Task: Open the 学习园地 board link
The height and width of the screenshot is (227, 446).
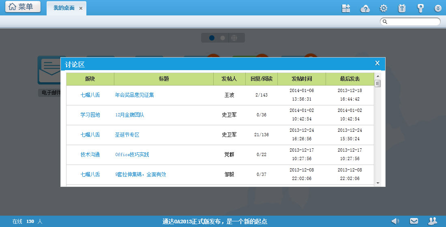Action: (90, 115)
